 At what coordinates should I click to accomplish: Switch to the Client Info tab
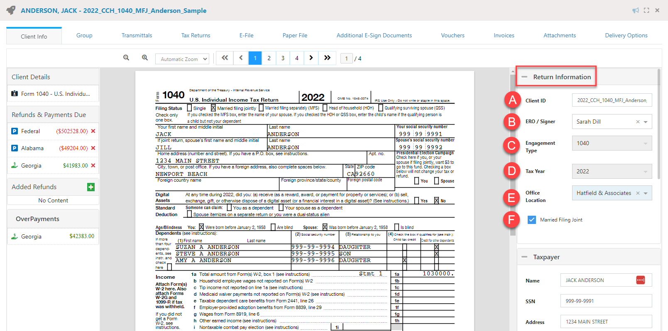click(x=34, y=36)
